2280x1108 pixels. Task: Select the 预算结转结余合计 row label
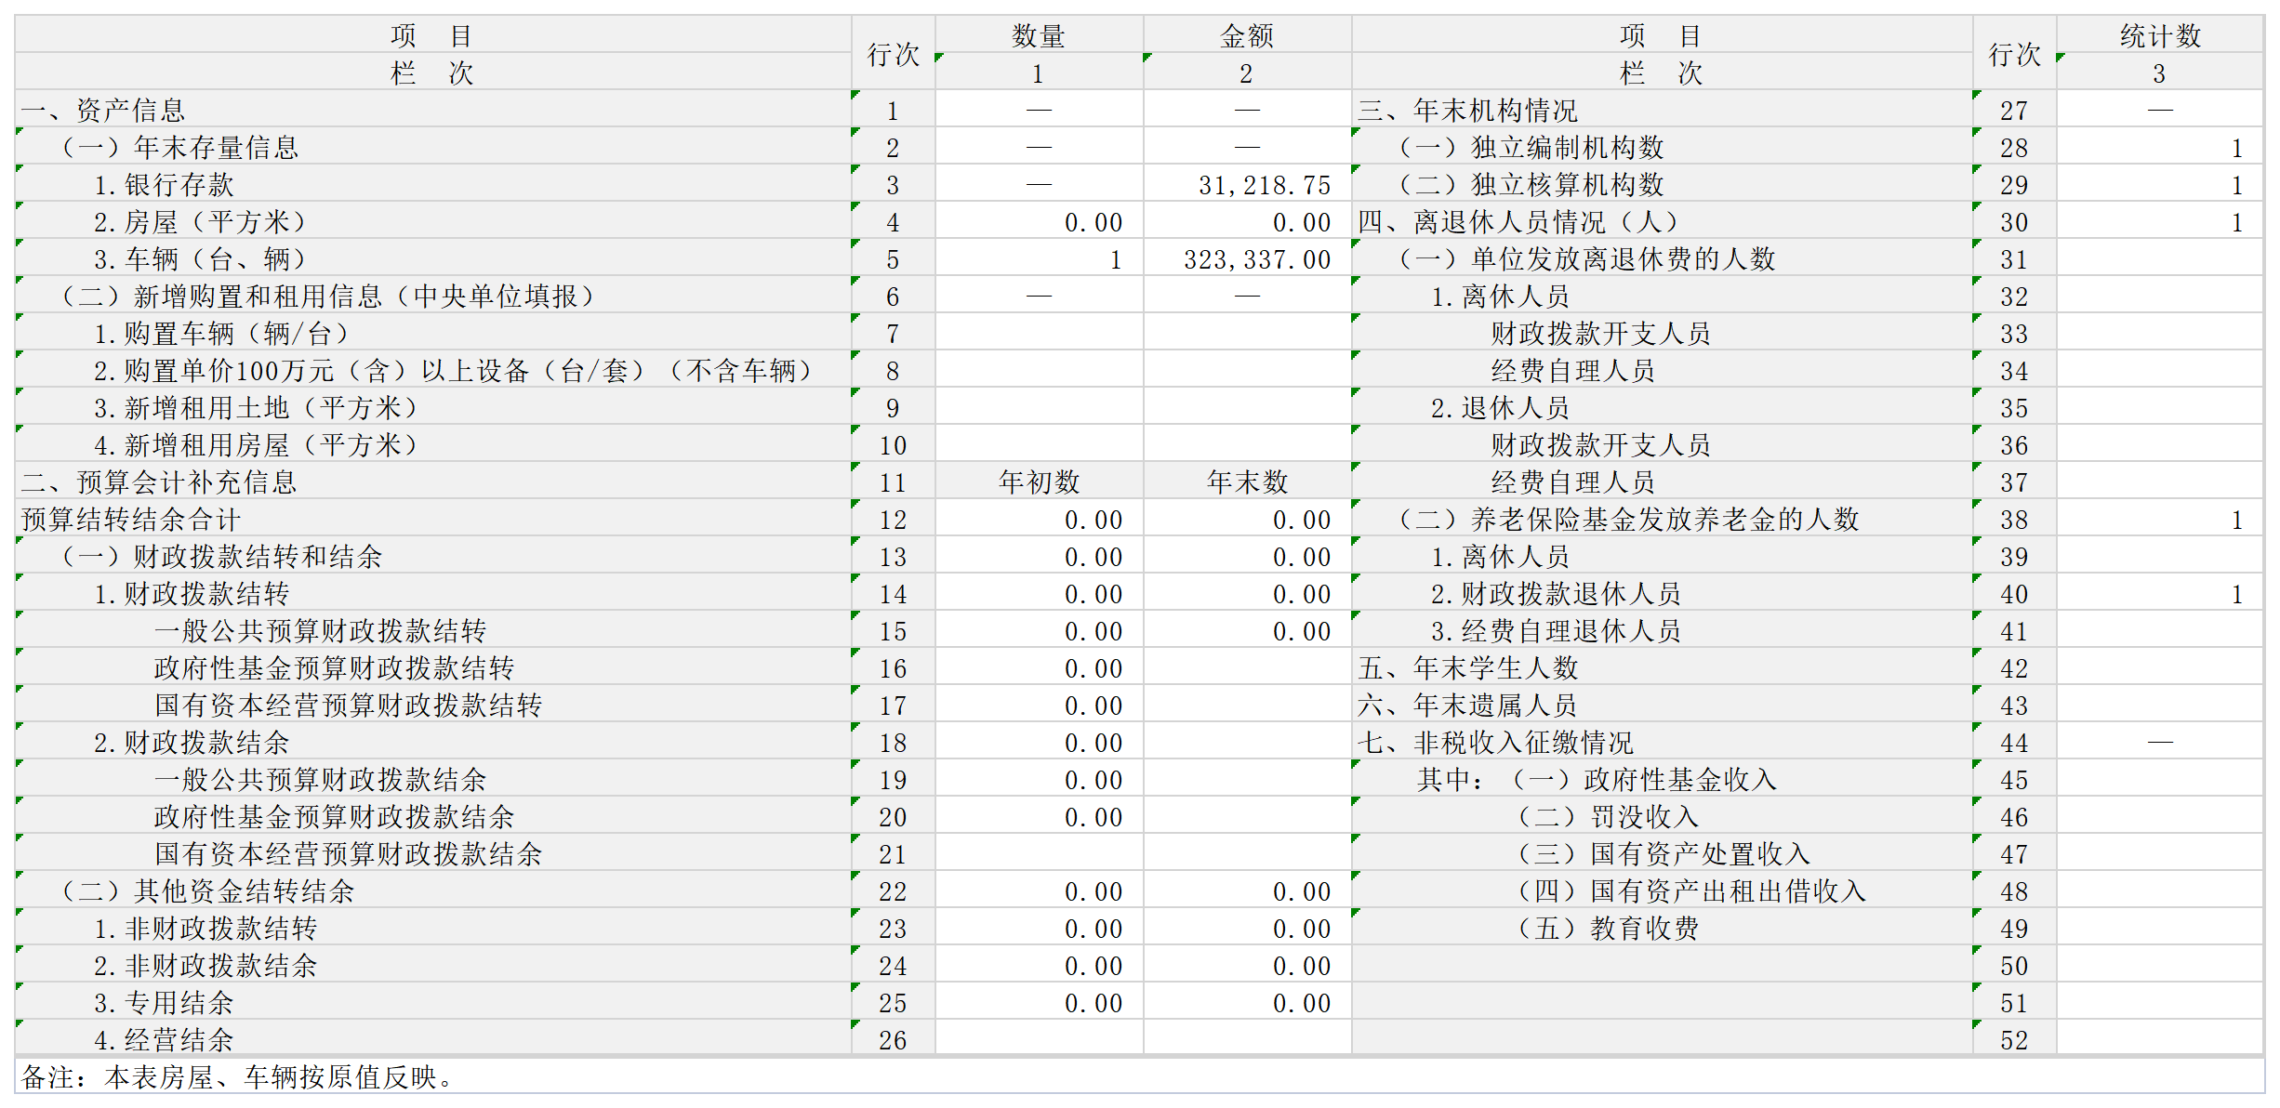pyautogui.click(x=131, y=520)
